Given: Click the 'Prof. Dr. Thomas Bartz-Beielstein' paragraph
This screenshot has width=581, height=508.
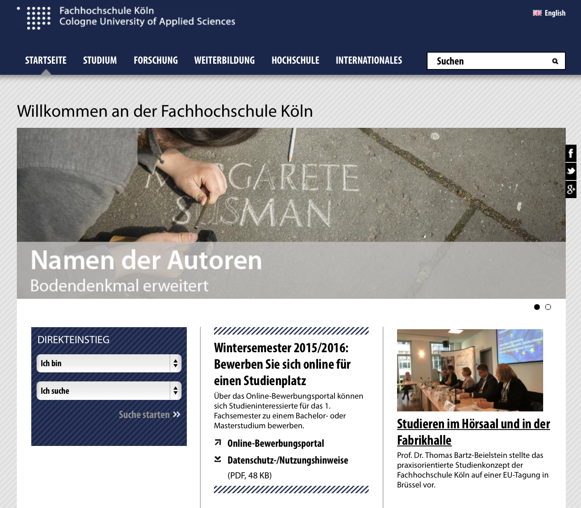Looking at the screenshot, I should [473, 470].
